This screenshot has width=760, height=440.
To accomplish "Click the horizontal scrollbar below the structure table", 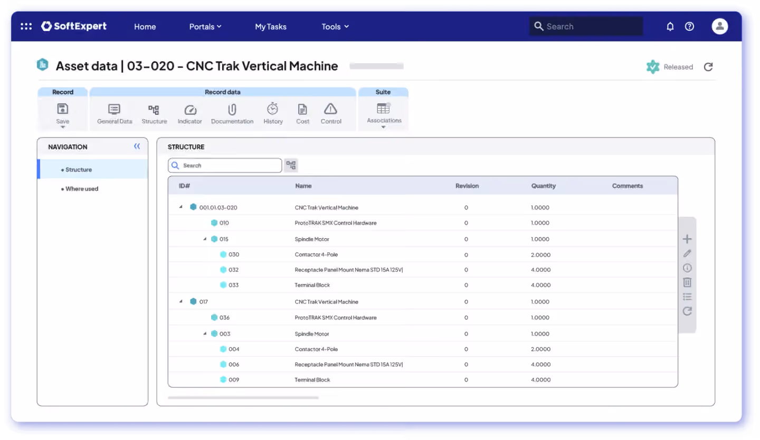I will 243,398.
